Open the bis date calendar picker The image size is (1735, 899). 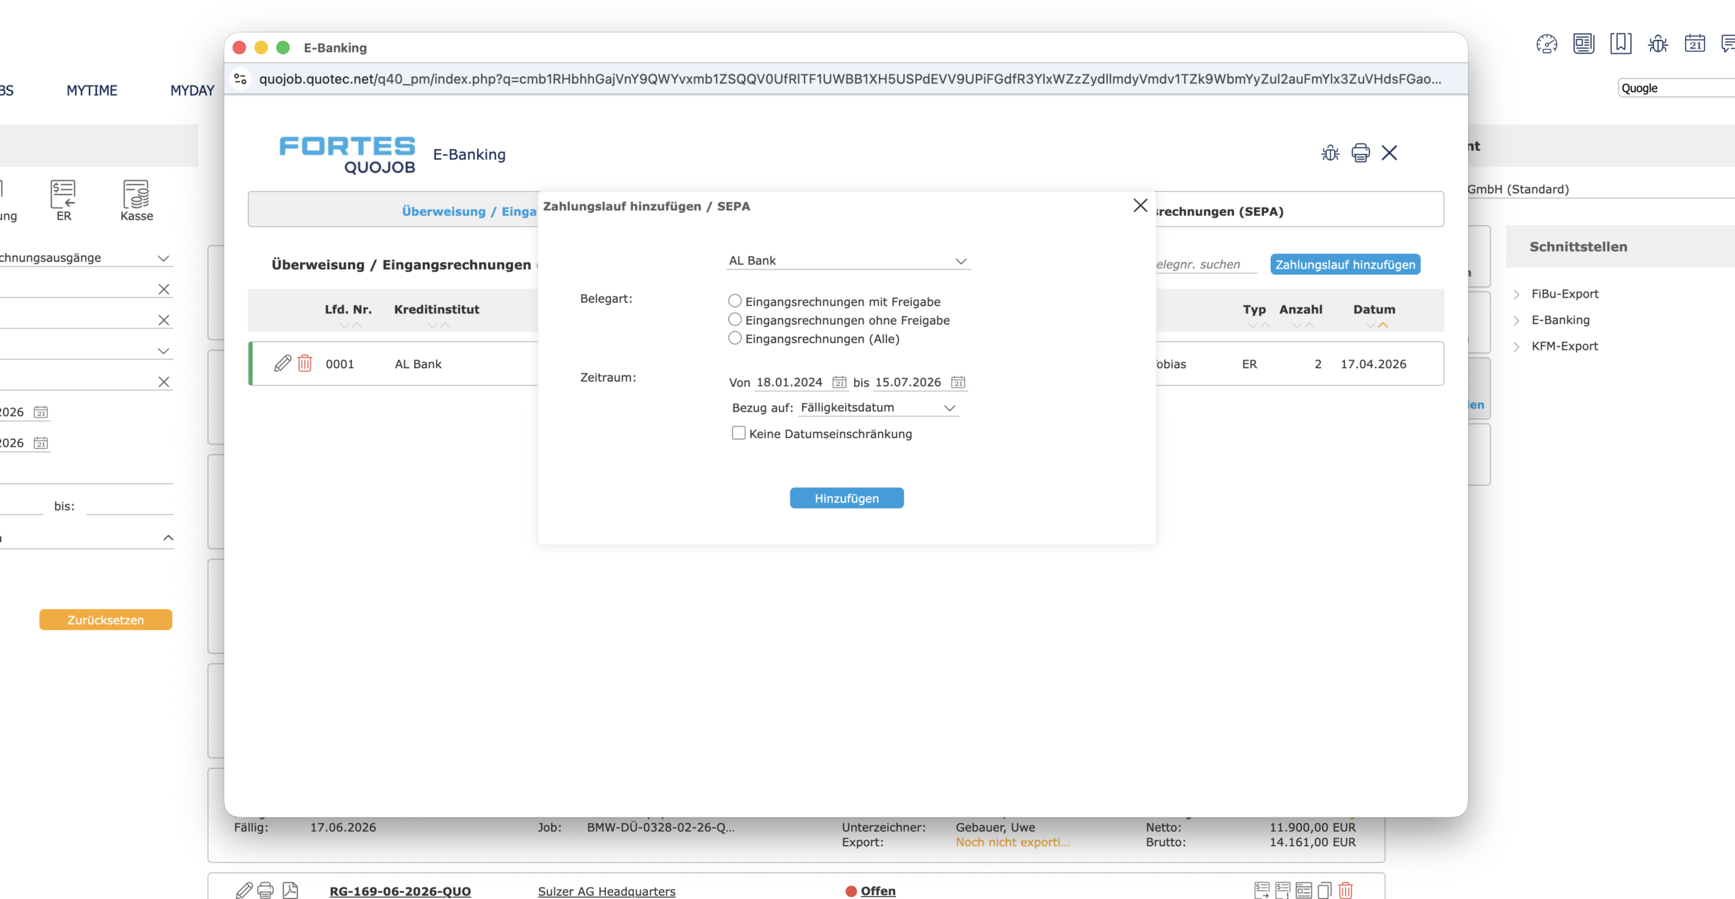[x=958, y=382]
